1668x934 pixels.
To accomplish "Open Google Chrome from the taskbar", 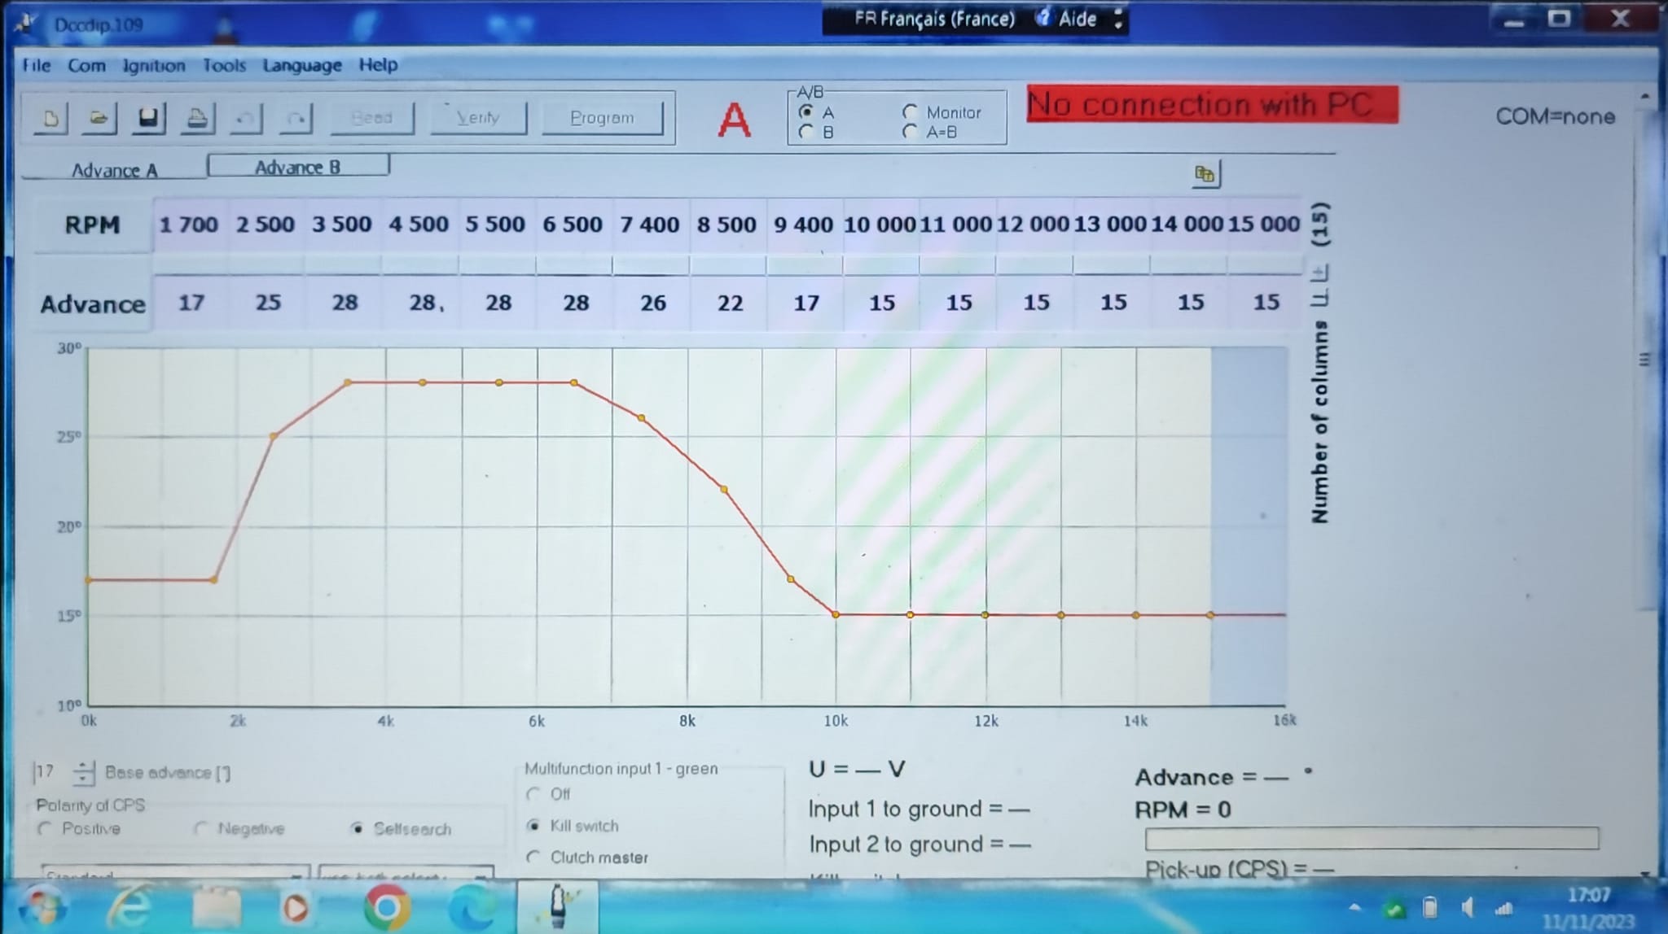I will [x=387, y=907].
